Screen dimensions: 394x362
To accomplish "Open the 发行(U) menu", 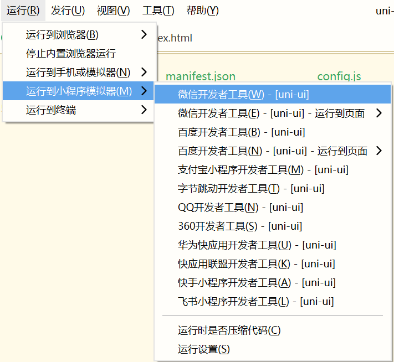I will [x=68, y=11].
